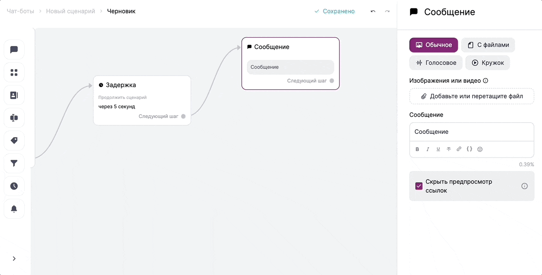The image size is (542, 275).
Task: Add a tag block from sidebar
Action: point(14,141)
